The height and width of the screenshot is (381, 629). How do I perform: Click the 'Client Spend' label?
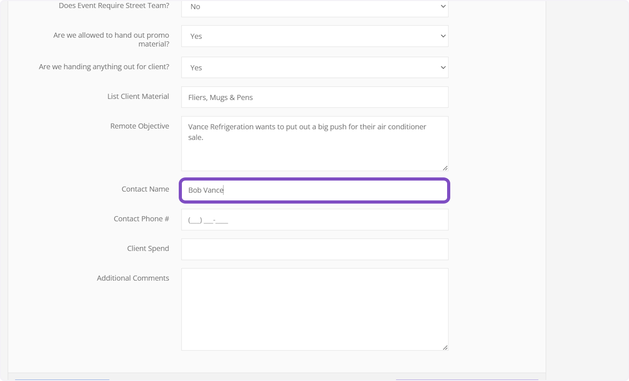[x=148, y=249]
